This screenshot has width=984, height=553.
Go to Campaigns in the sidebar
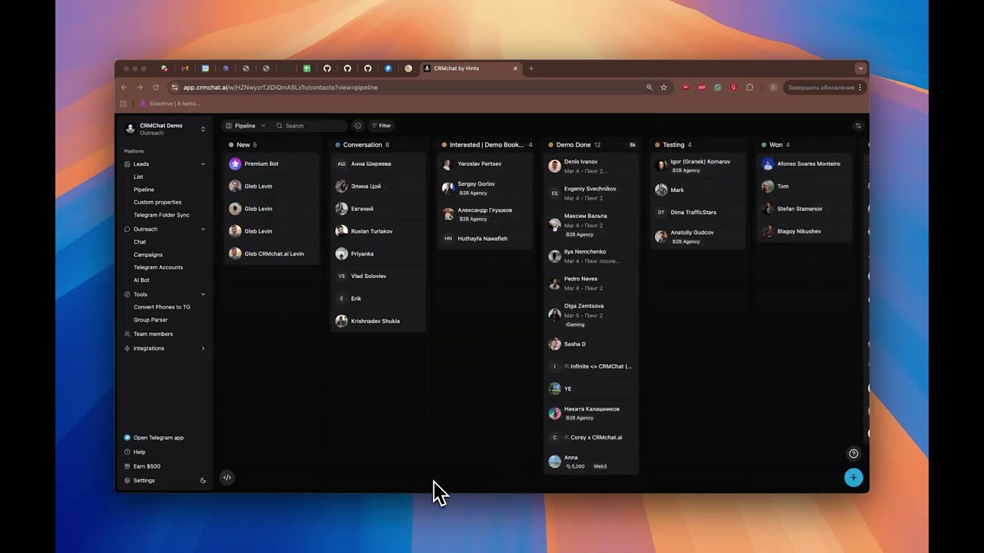pos(148,255)
